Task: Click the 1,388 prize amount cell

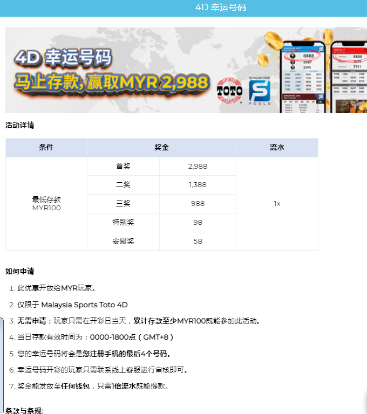Action: tap(198, 185)
